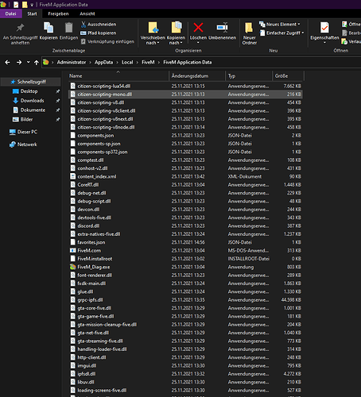361x397 pixels.
Task: Click Pfad kopieren button
Action: [x=99, y=33]
